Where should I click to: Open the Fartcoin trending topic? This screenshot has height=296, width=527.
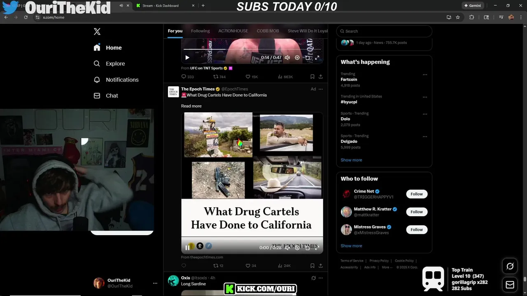pos(349,79)
